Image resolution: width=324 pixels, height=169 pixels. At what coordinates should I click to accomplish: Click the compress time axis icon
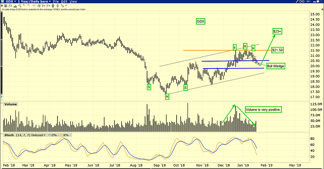[58, 6]
